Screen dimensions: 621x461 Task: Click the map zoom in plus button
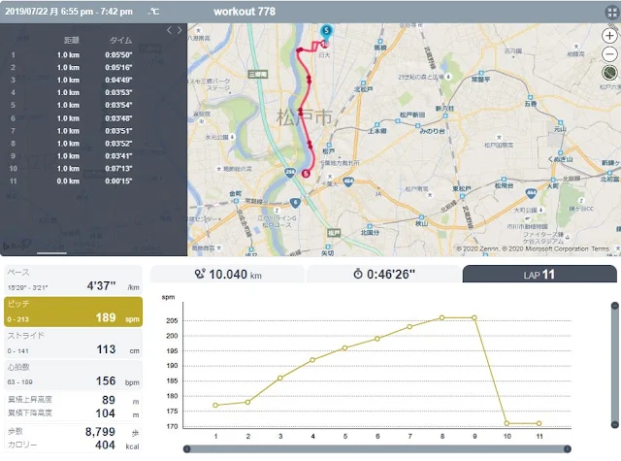(x=609, y=36)
